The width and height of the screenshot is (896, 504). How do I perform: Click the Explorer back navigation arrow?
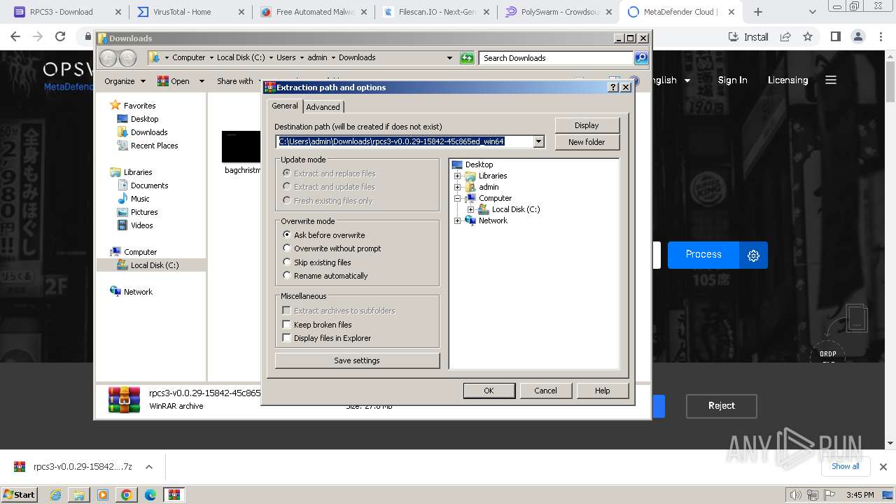point(108,58)
